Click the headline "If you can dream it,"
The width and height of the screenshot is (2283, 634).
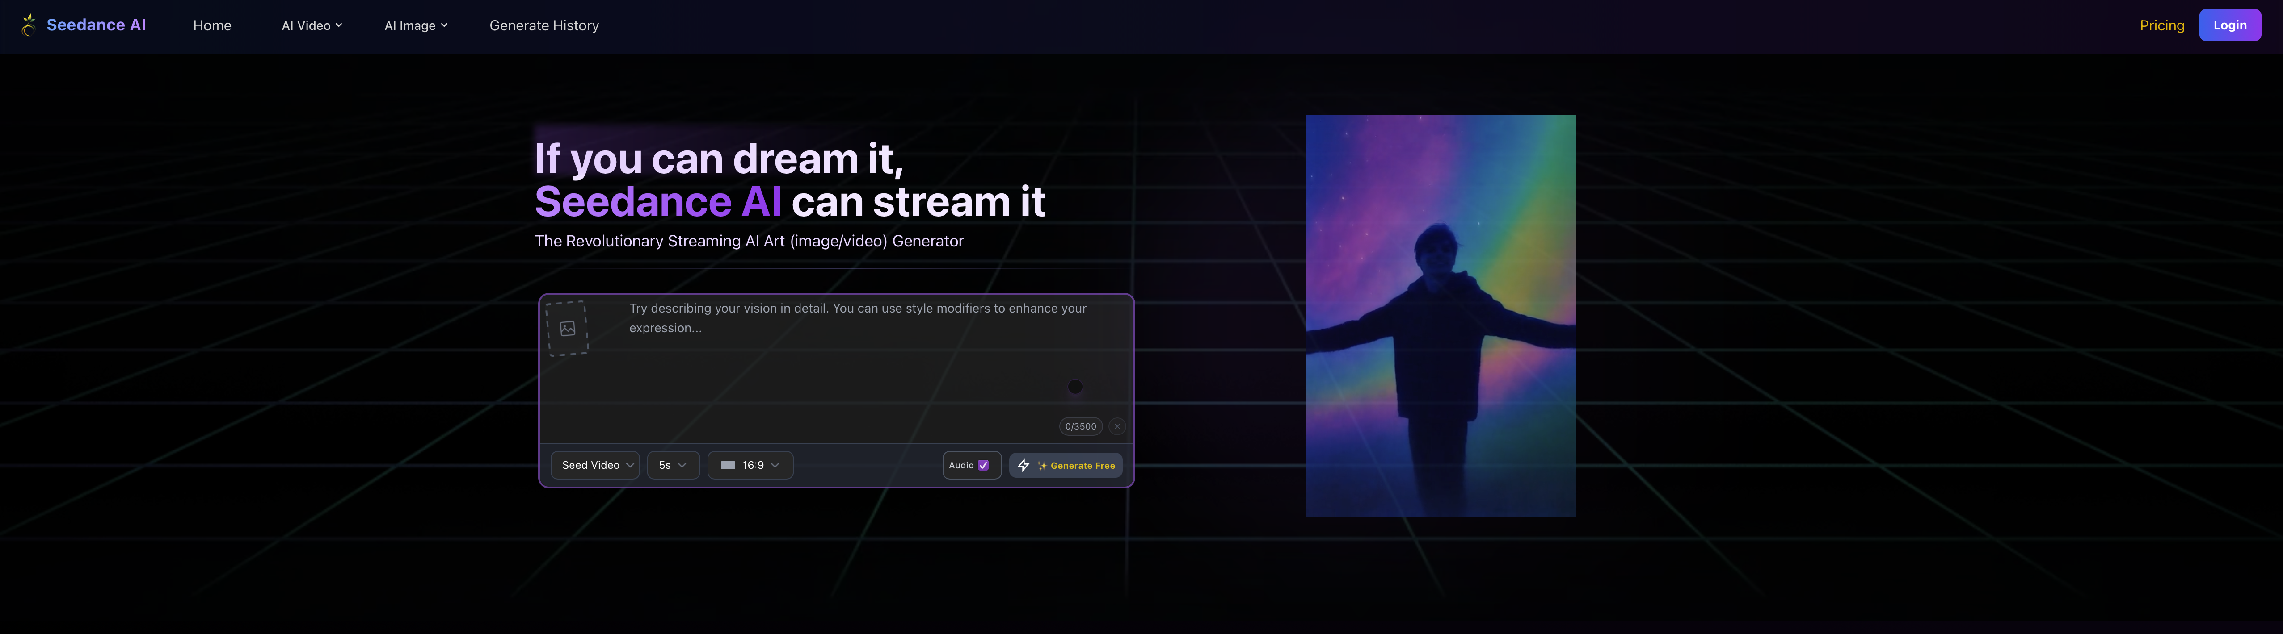point(719,159)
